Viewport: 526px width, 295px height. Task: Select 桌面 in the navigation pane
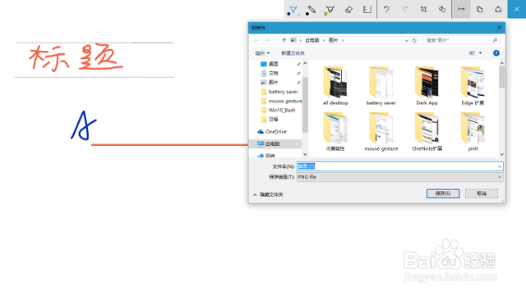(x=273, y=64)
